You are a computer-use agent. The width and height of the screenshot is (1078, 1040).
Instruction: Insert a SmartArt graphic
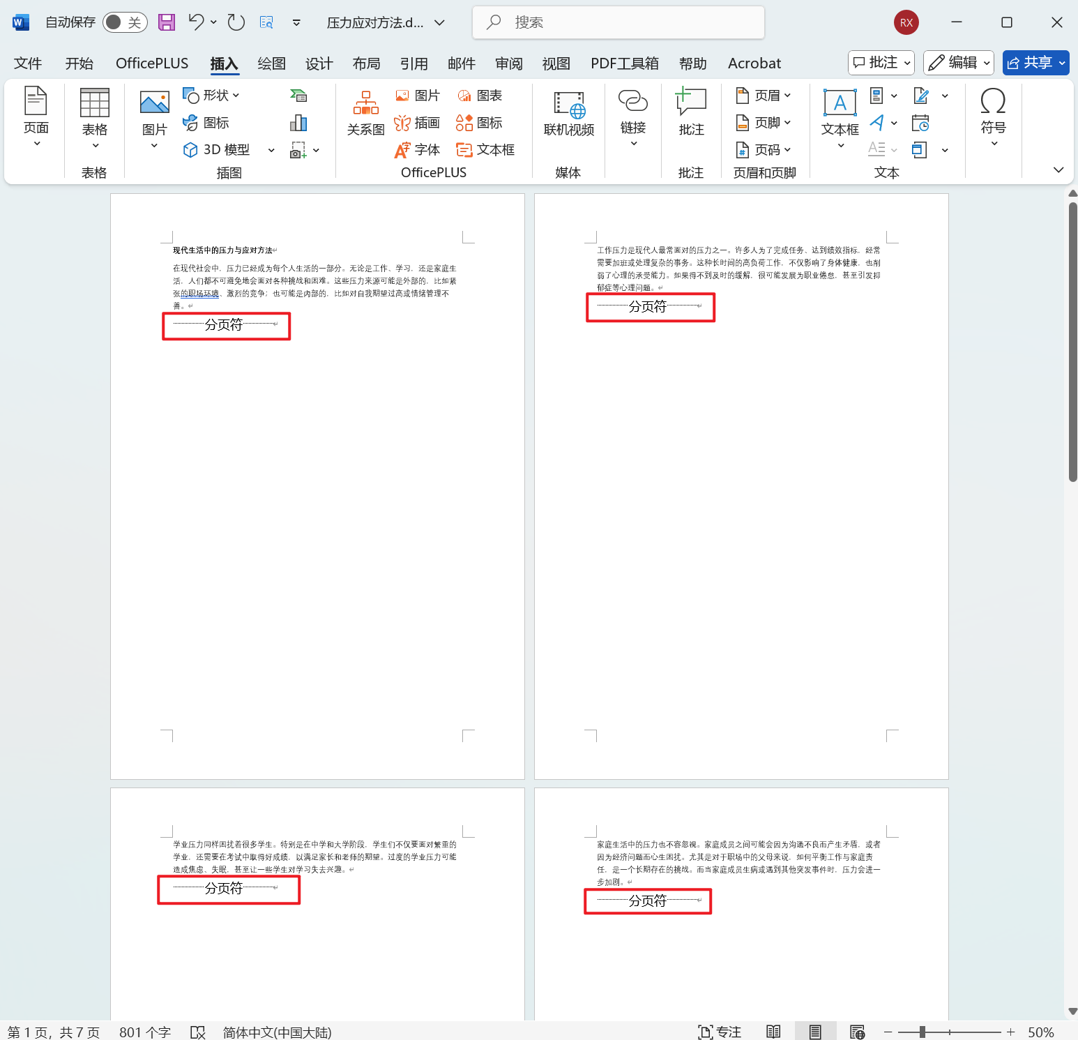pos(298,96)
